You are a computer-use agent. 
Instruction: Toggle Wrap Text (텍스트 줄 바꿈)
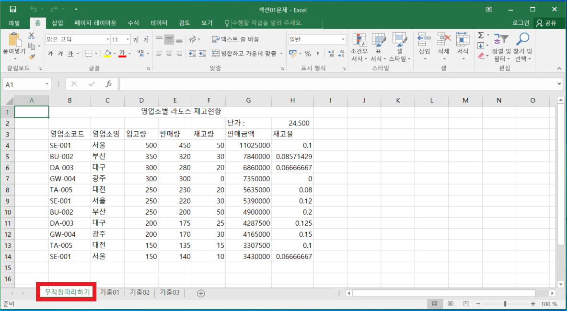[235, 39]
